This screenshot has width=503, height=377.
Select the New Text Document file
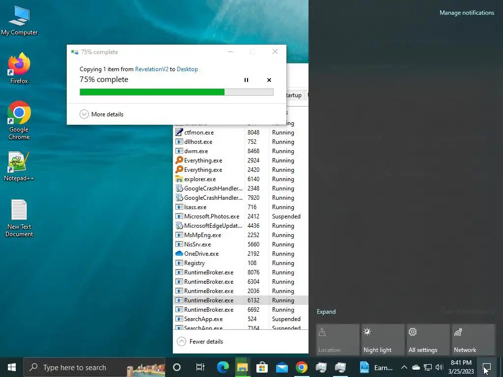pos(19,218)
